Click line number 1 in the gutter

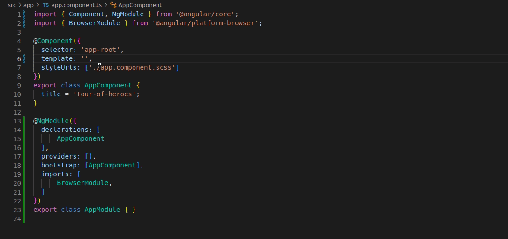point(19,14)
